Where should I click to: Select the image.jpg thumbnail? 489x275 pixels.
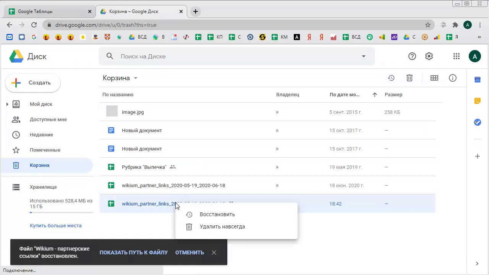tap(112, 111)
